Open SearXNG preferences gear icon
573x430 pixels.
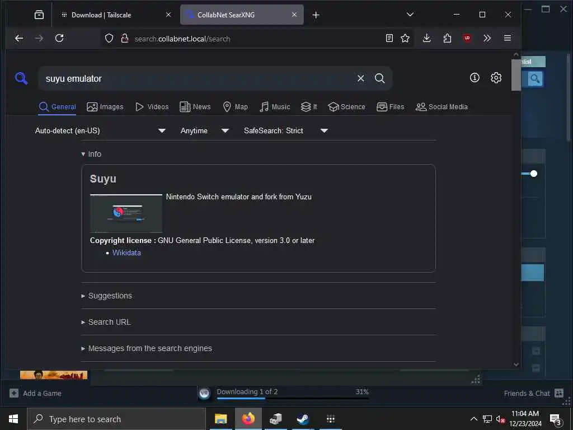[x=496, y=77]
